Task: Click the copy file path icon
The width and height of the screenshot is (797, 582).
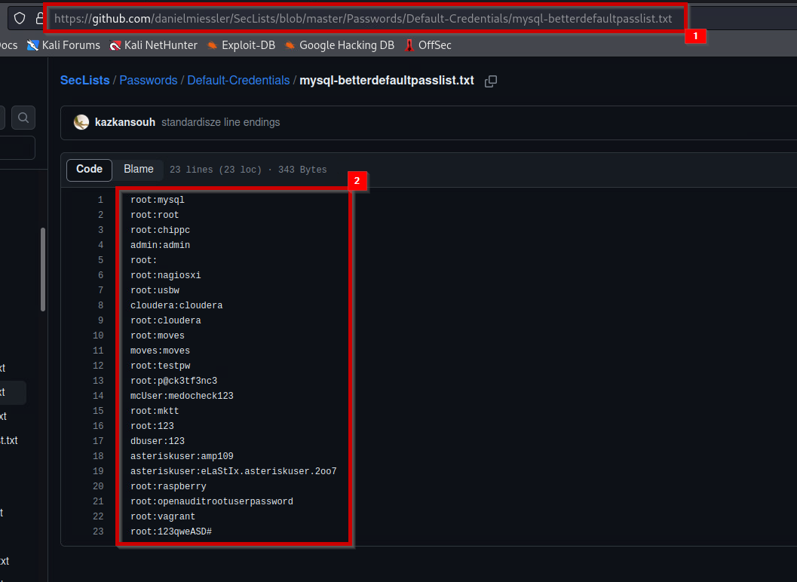Action: (x=491, y=81)
